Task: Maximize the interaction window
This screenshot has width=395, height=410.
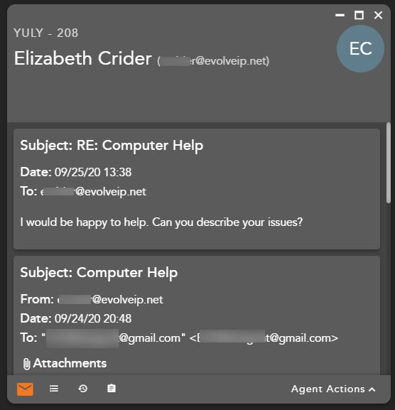Action: point(359,15)
